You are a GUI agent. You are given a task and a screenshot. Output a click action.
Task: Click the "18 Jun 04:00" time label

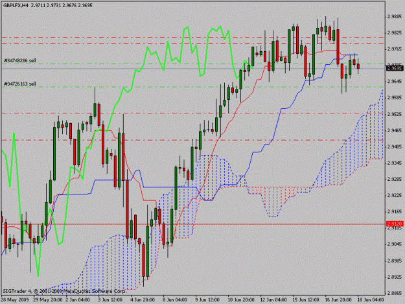(371, 300)
